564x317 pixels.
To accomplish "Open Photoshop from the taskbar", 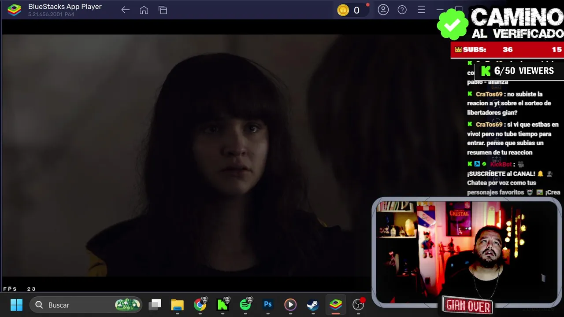I will pyautogui.click(x=268, y=305).
